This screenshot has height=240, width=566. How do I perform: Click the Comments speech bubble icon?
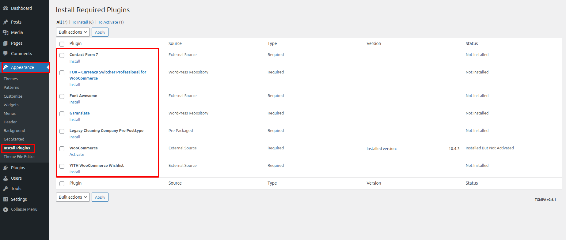point(6,54)
